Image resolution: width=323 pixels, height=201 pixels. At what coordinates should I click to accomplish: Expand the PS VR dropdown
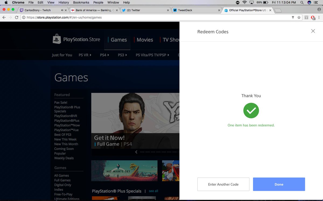pos(85,55)
